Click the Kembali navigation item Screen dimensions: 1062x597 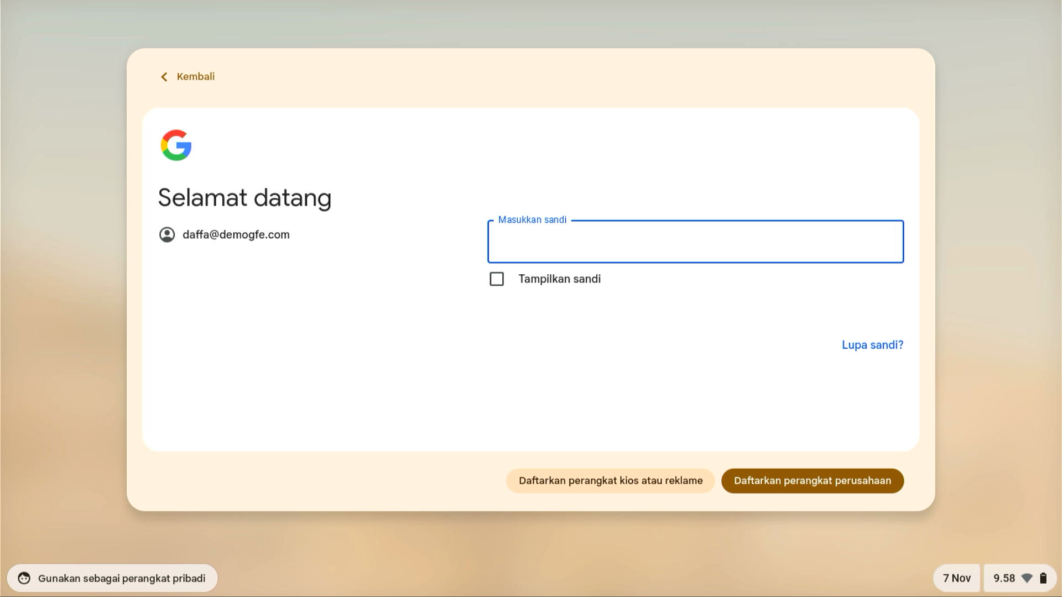click(196, 77)
